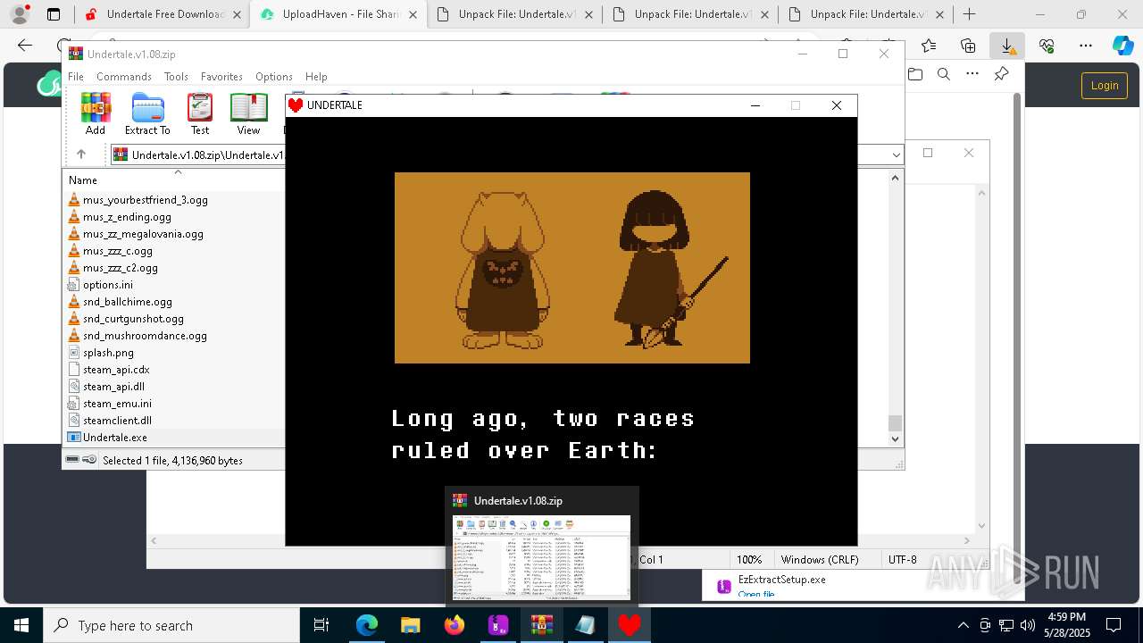
Task: Select mus_zz_megalovania.ogg file
Action: [x=136, y=234]
